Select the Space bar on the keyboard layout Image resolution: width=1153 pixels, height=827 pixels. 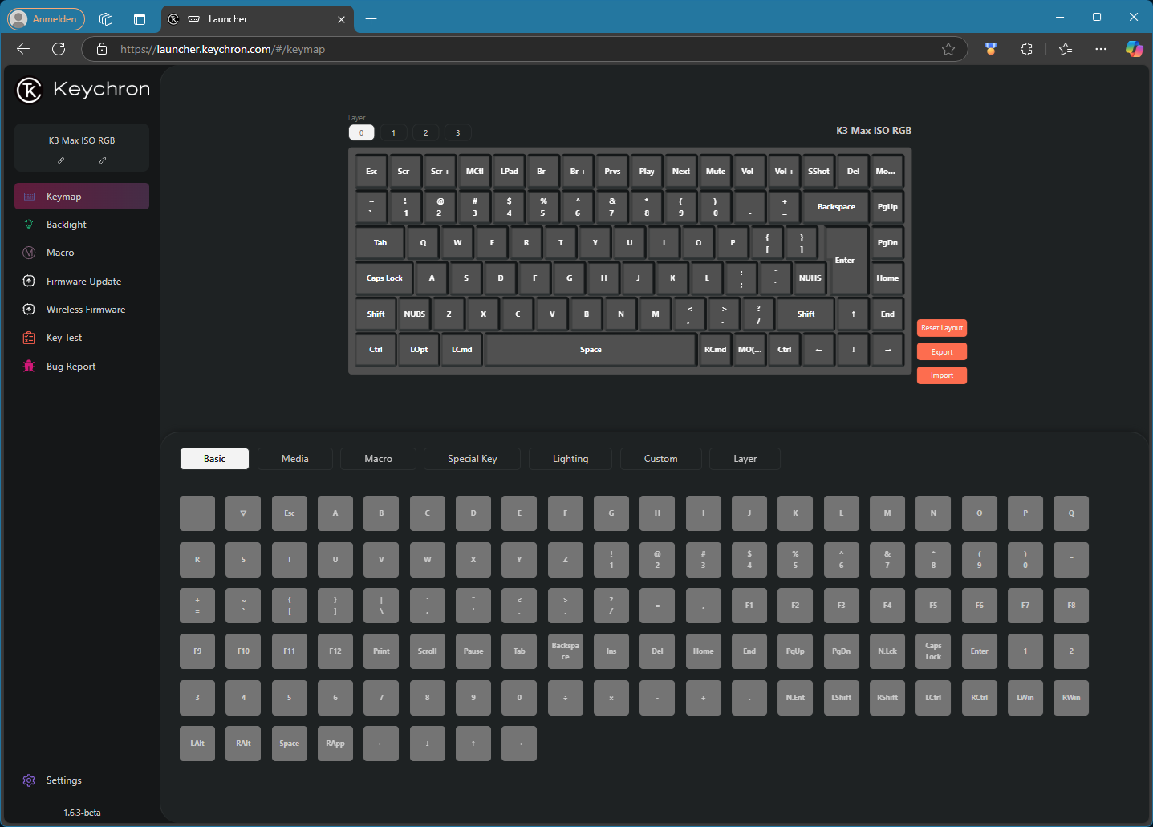point(591,350)
